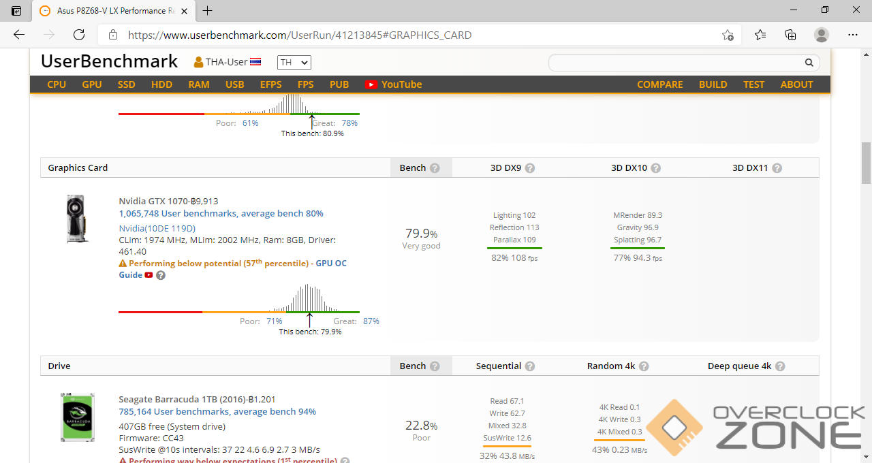Open the YouTube icon in navigation bar
Image resolution: width=872 pixels, height=463 pixels.
(371, 84)
